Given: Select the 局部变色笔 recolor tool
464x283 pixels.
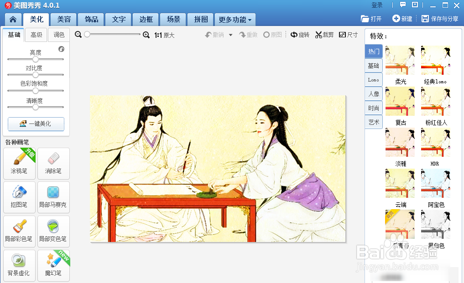Looking at the screenshot, I should [x=53, y=231].
